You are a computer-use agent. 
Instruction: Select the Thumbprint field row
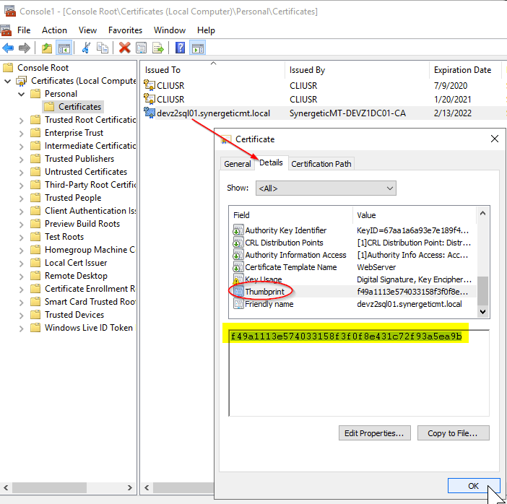pos(354,292)
